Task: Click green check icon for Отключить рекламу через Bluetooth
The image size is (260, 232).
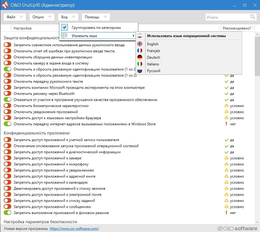Action: [x=226, y=94]
